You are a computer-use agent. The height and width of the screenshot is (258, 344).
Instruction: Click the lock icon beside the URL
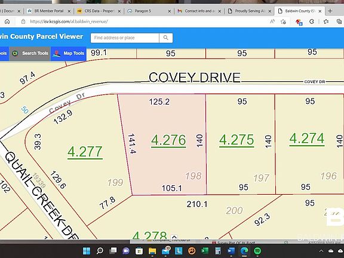[x=23, y=21]
